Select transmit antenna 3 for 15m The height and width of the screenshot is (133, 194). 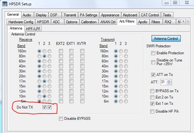tap(126, 86)
